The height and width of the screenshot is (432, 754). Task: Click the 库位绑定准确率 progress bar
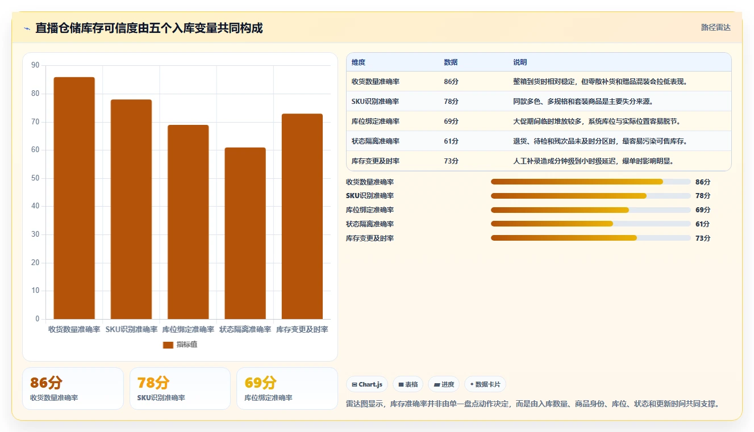591,210
